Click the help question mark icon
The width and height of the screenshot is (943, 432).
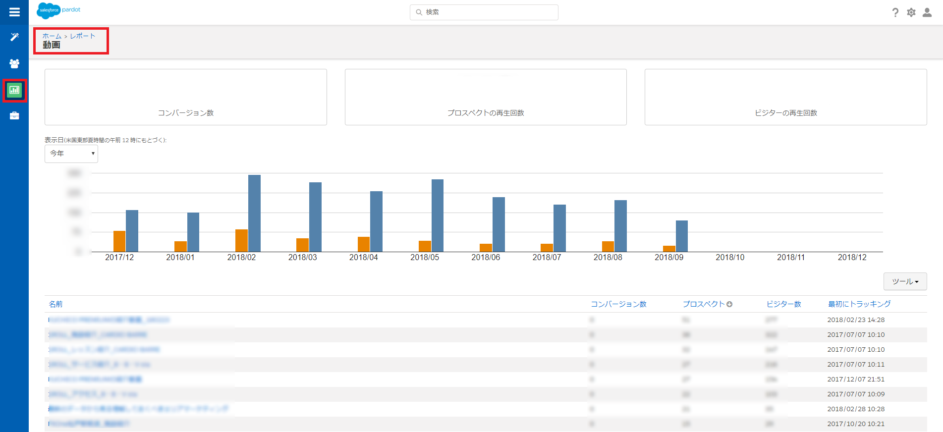point(895,12)
